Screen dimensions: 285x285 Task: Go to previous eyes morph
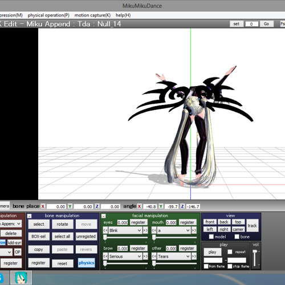coord(105,230)
